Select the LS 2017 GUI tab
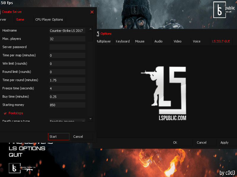This screenshot has width=237, height=177. (x=221, y=41)
